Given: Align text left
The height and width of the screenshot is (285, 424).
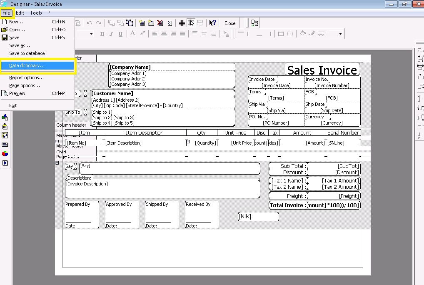Looking at the screenshot, I should click(x=155, y=34).
